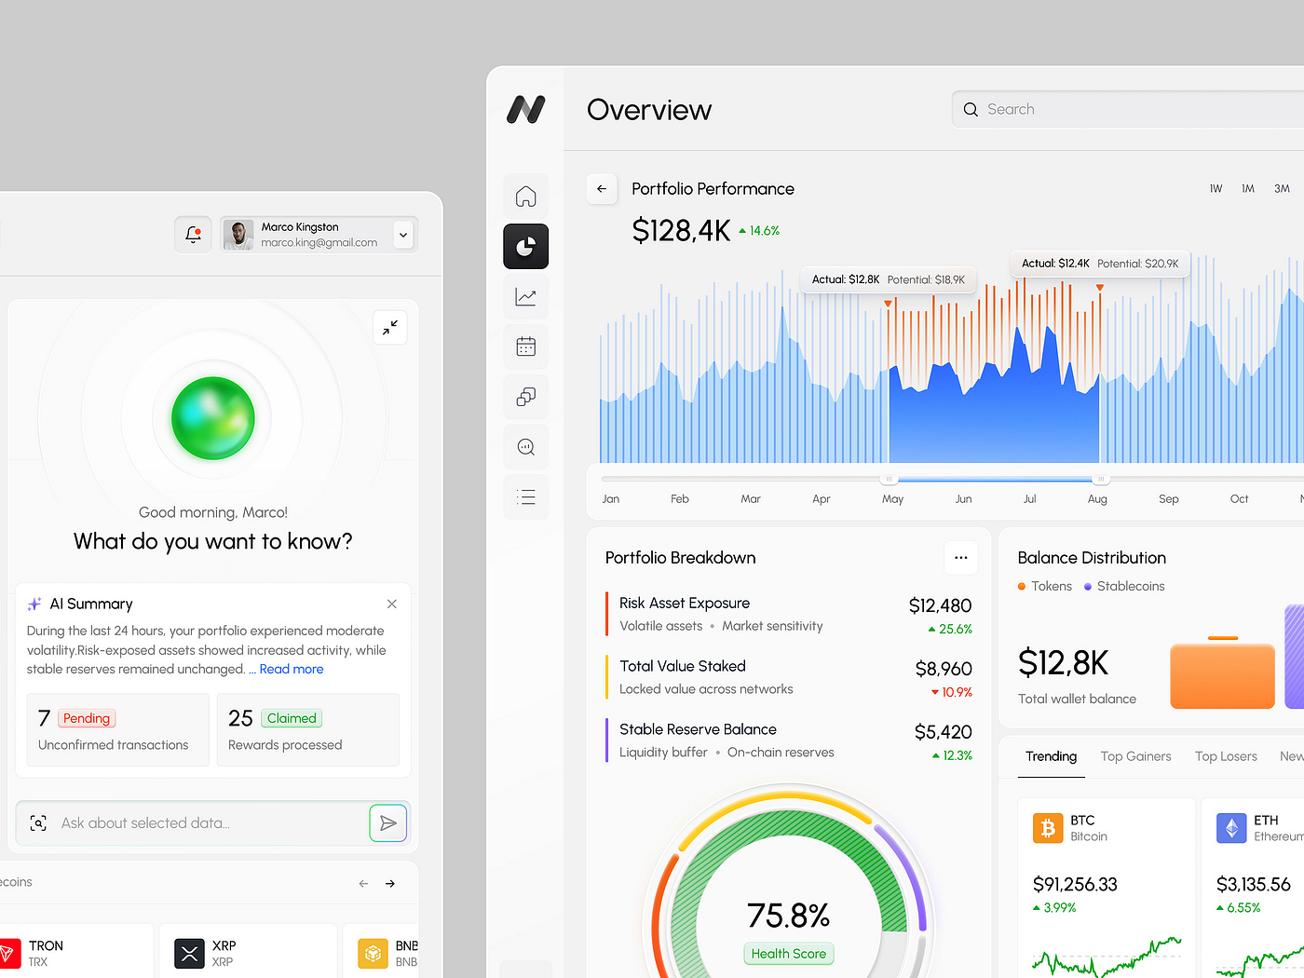Click the Ethereum logo icon
Viewport: 1304px width, 978px height.
click(x=1231, y=828)
